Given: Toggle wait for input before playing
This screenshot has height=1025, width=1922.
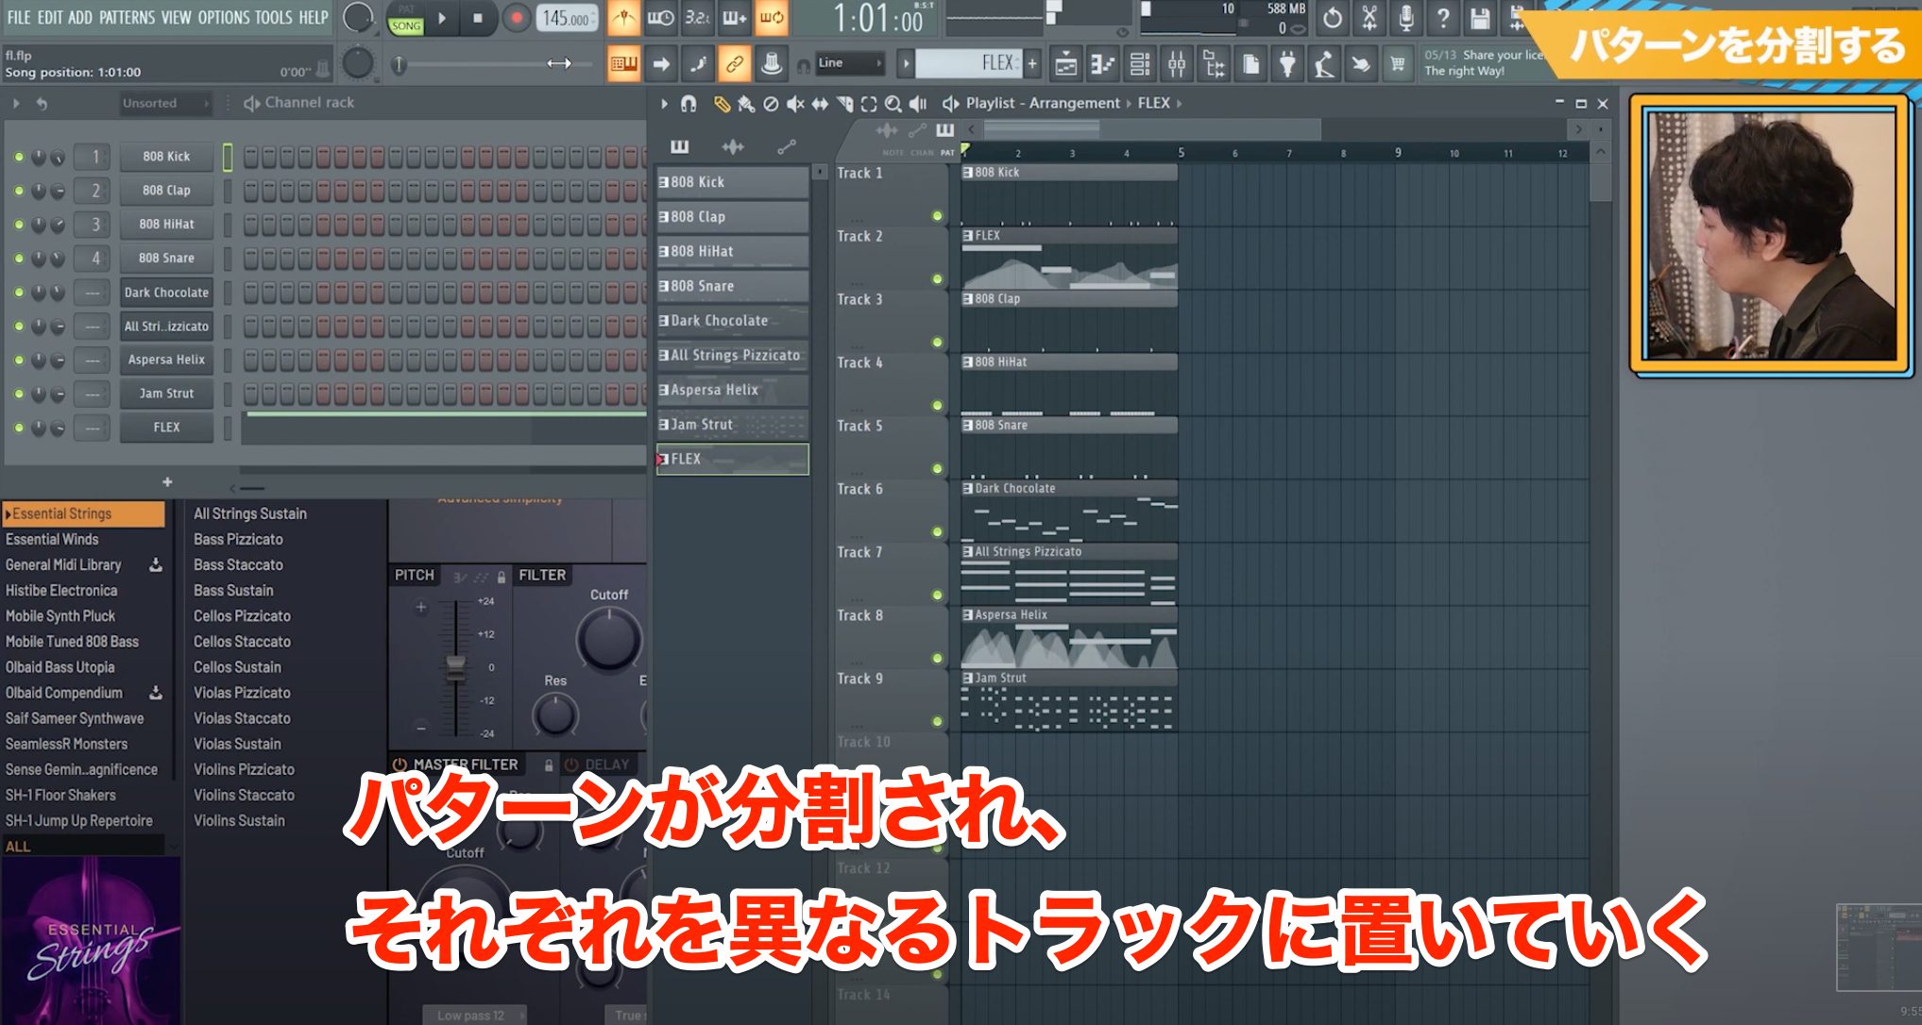Looking at the screenshot, I should click(x=660, y=17).
